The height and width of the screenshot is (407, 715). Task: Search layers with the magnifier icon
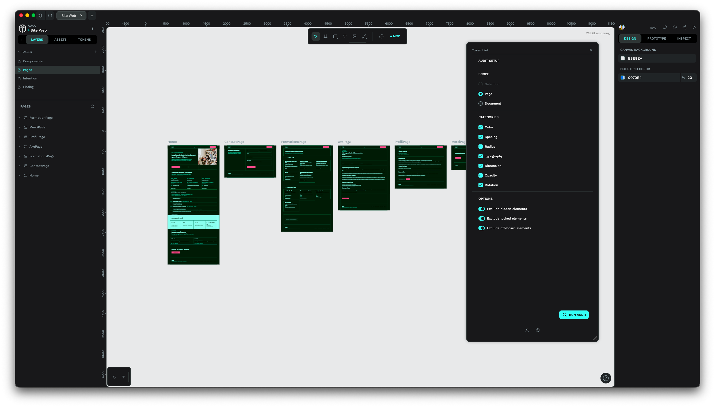[x=93, y=106]
